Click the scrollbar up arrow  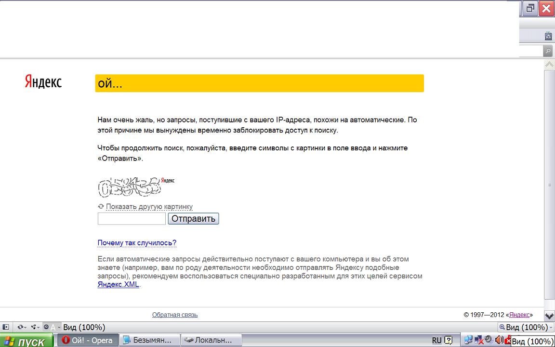pos(549,65)
